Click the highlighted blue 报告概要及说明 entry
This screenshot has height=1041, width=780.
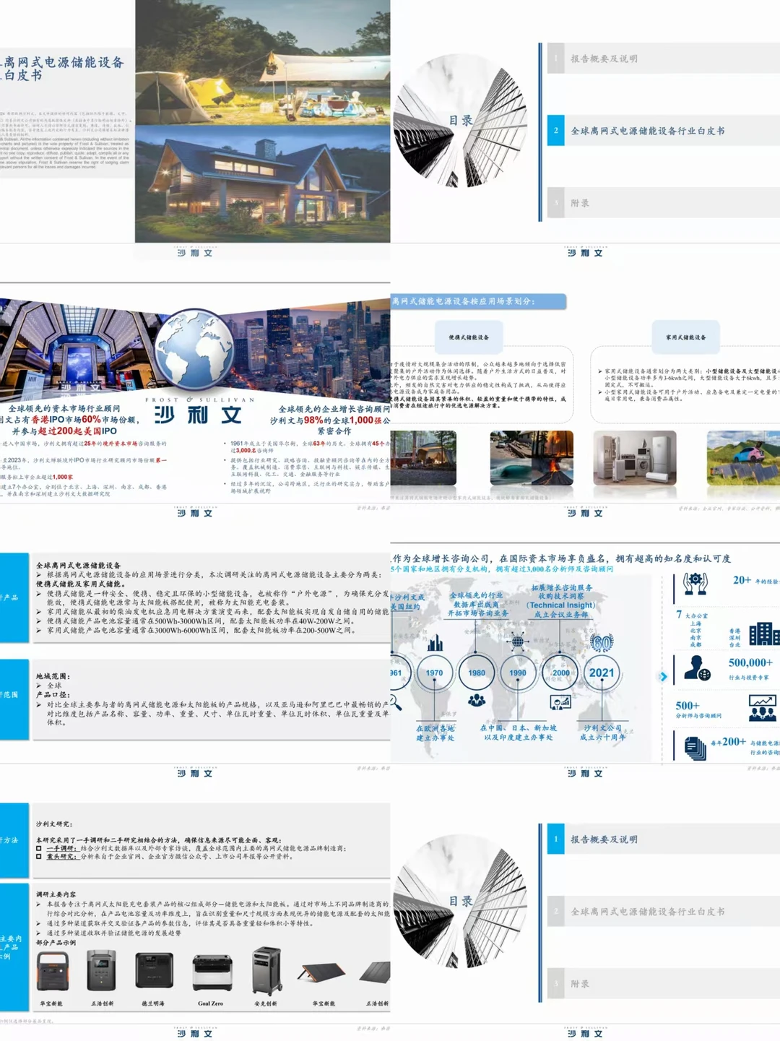pyautogui.click(x=663, y=839)
